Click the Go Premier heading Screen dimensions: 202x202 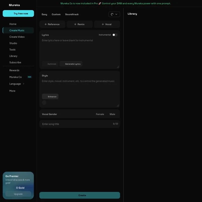pos(12,176)
